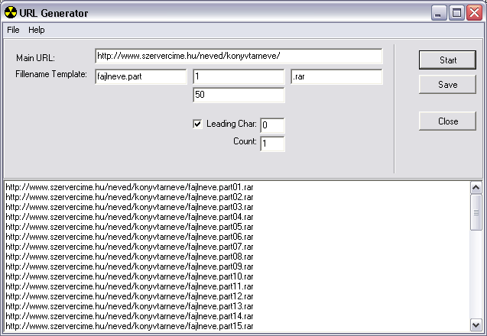This screenshot has width=487, height=336.
Task: Maximize the URL Generator window
Action: click(456, 13)
